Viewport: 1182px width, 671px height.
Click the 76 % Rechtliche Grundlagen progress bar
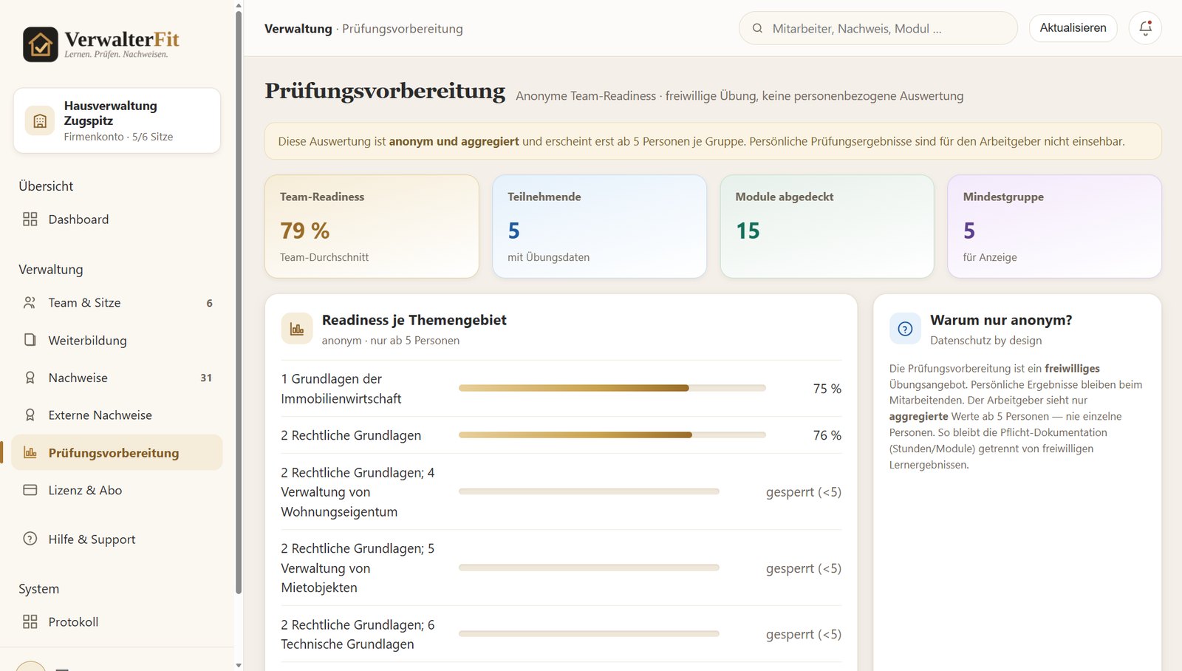click(x=612, y=435)
